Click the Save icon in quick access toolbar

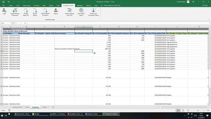(4, 2)
